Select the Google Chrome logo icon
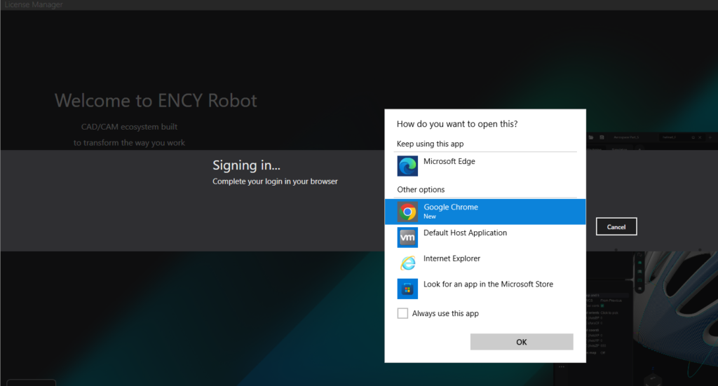The image size is (718, 386). pyautogui.click(x=407, y=212)
